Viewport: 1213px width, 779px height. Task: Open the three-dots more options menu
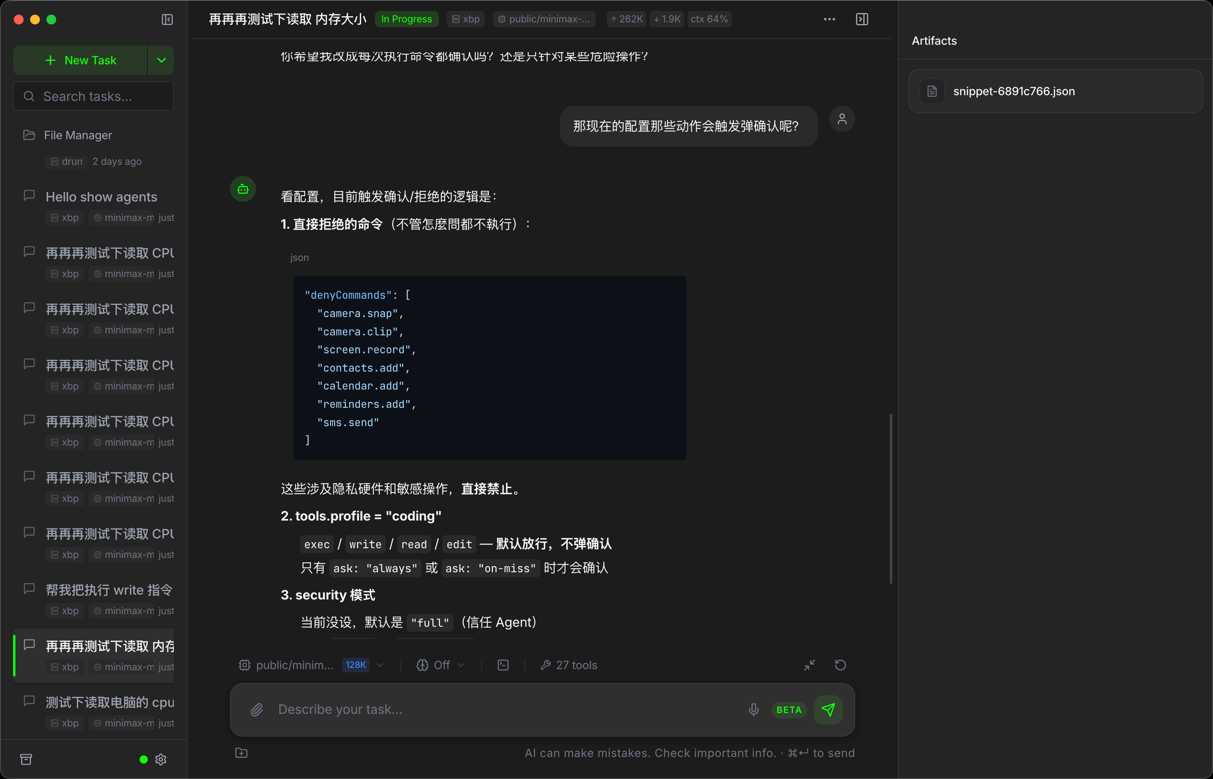pos(829,19)
